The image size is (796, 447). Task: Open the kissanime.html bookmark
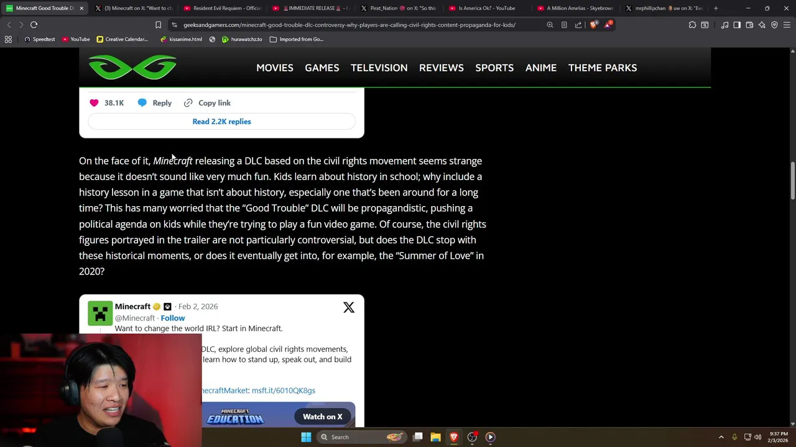pyautogui.click(x=181, y=39)
